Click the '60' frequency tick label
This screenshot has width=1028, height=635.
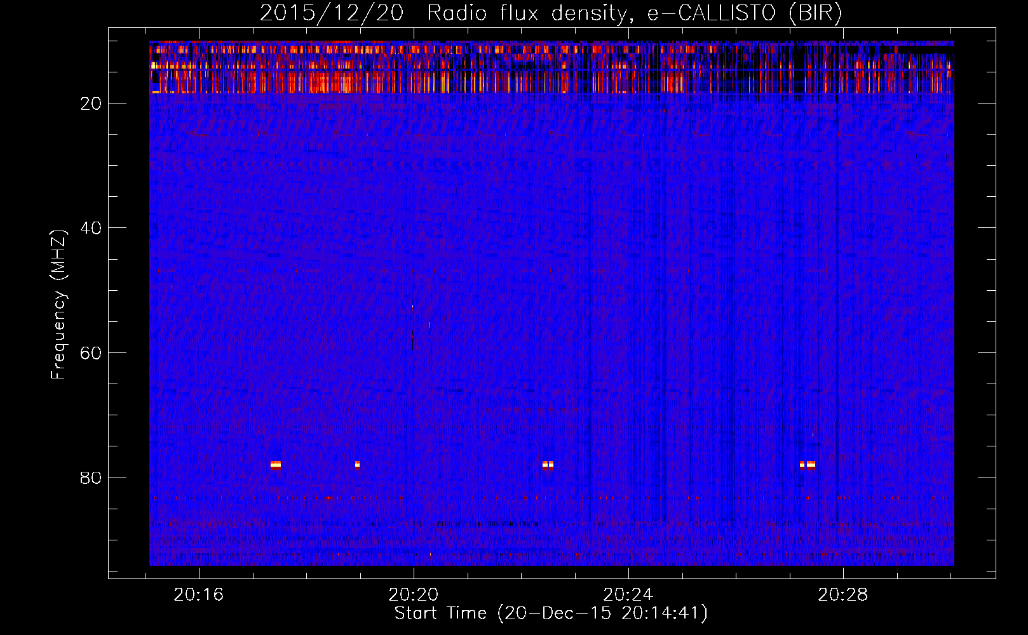click(91, 353)
